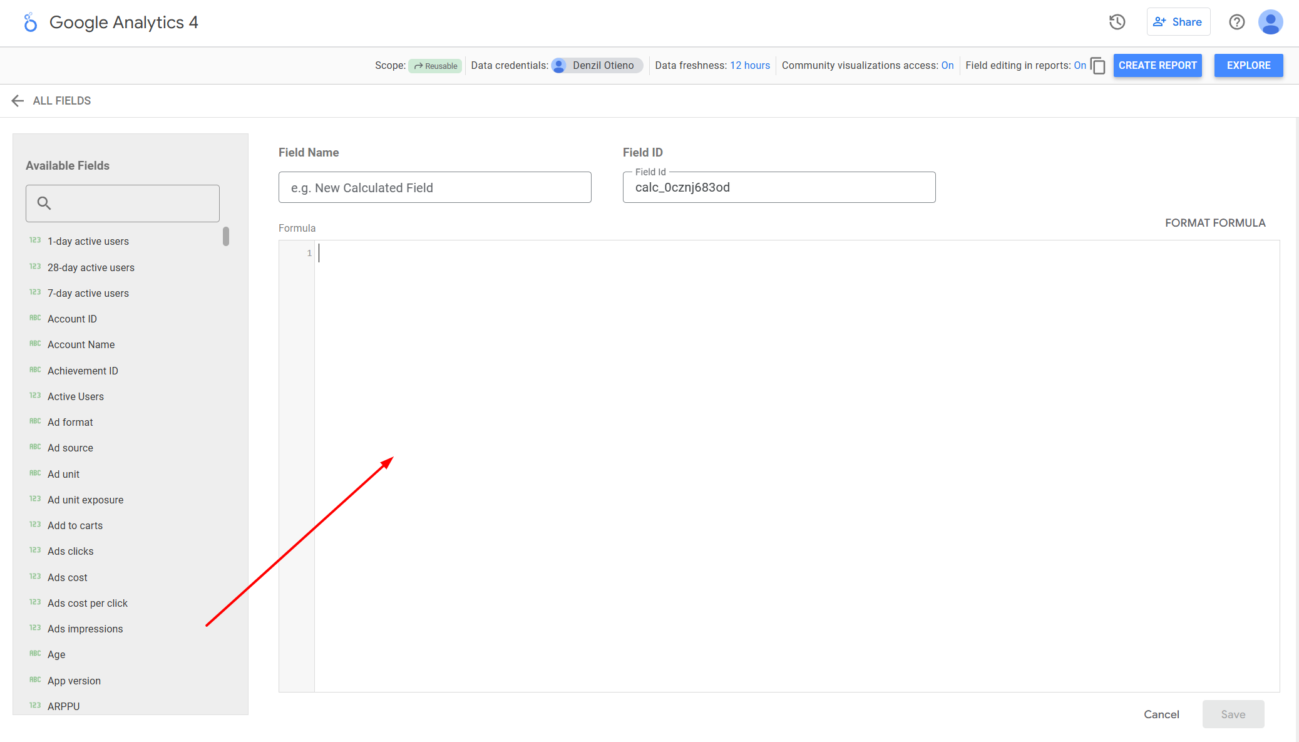1299x742 pixels.
Task: Open the help question mark icon
Action: 1236,23
